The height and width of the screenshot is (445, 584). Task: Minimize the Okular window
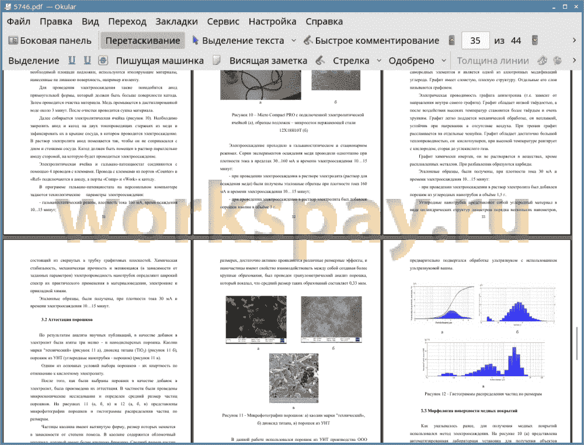[555, 6]
